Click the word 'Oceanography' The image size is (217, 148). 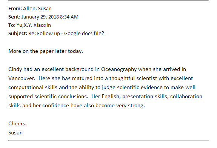(x=119, y=69)
